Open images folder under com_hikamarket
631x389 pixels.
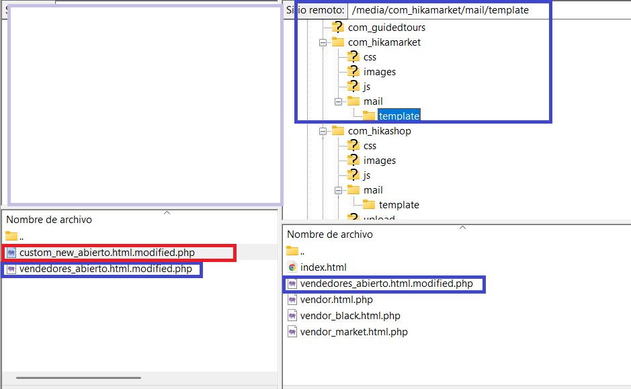click(x=380, y=72)
